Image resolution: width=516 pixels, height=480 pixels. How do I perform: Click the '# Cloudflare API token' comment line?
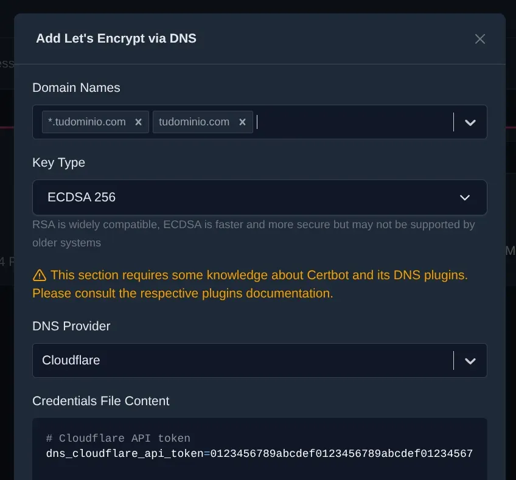[118, 438]
